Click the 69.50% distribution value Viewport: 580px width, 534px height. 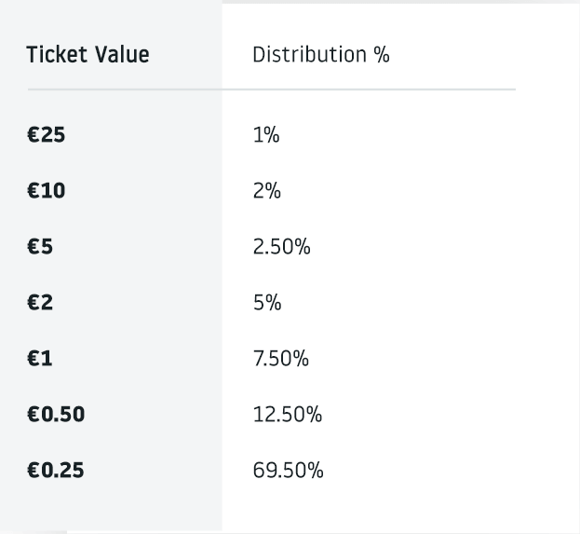click(289, 471)
